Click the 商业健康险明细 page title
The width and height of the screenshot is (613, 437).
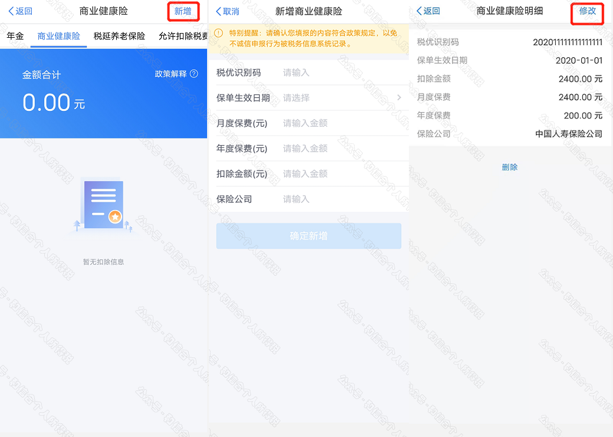click(x=510, y=11)
